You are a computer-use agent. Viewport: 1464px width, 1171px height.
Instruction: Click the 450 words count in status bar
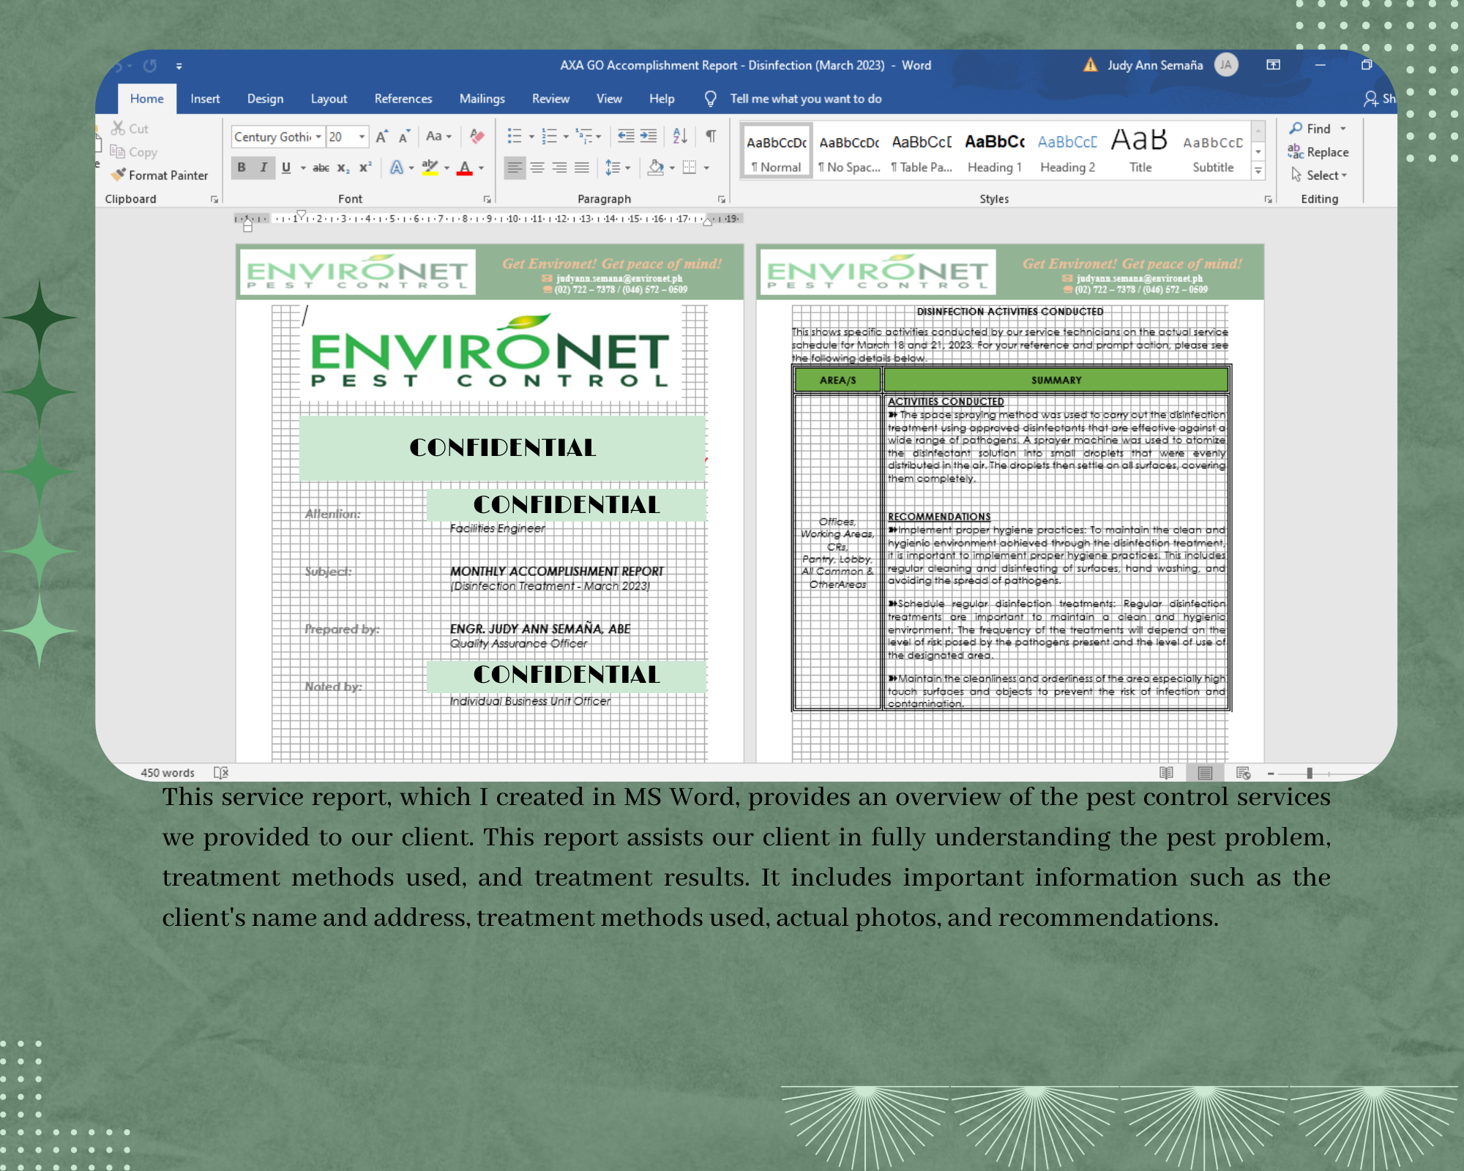(168, 773)
